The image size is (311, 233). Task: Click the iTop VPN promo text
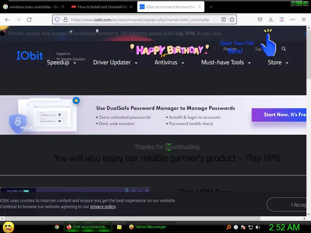(114, 33)
